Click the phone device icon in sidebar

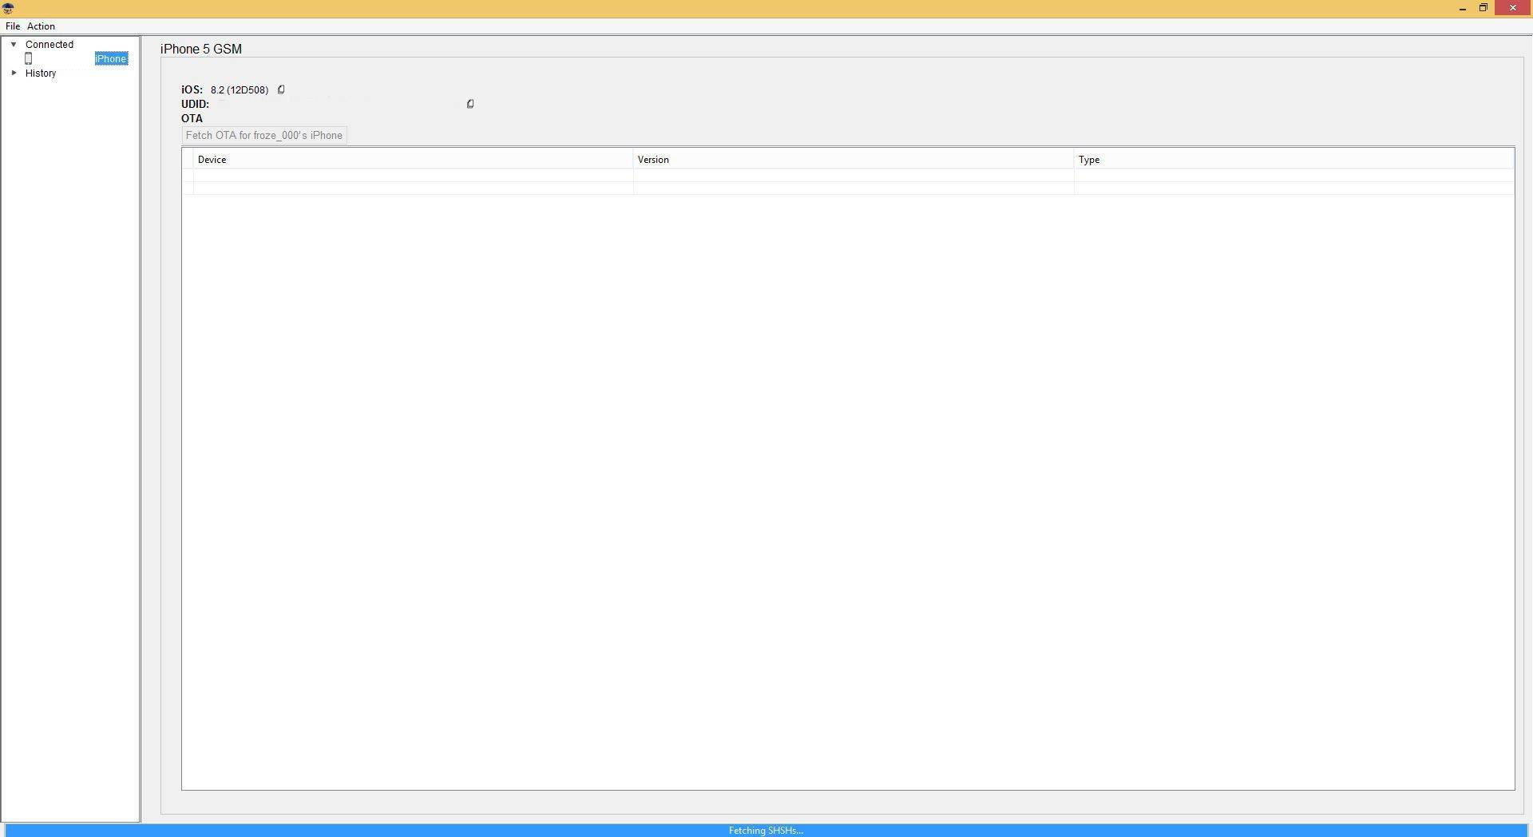[x=29, y=58]
